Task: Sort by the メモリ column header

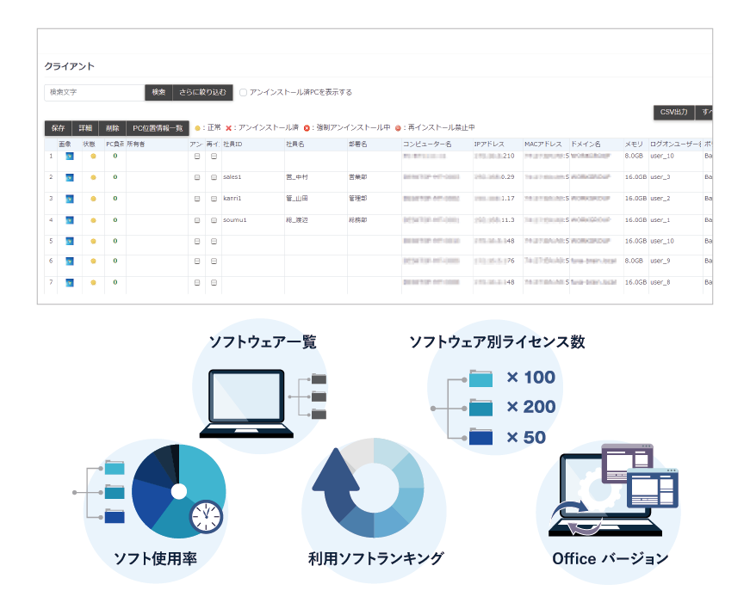Action: point(635,145)
